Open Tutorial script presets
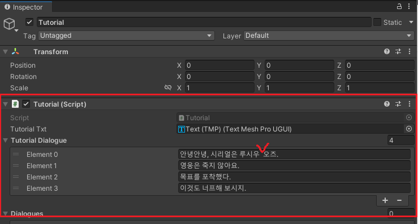418x224 pixels. pos(398,104)
